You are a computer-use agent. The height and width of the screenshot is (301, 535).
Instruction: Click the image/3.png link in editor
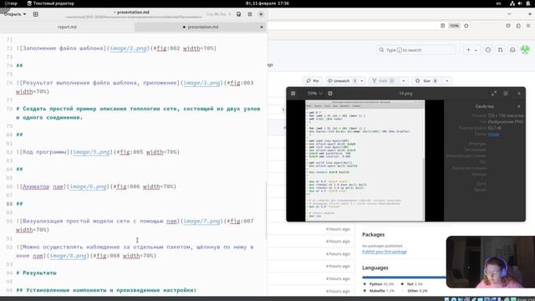pyautogui.click(x=202, y=83)
